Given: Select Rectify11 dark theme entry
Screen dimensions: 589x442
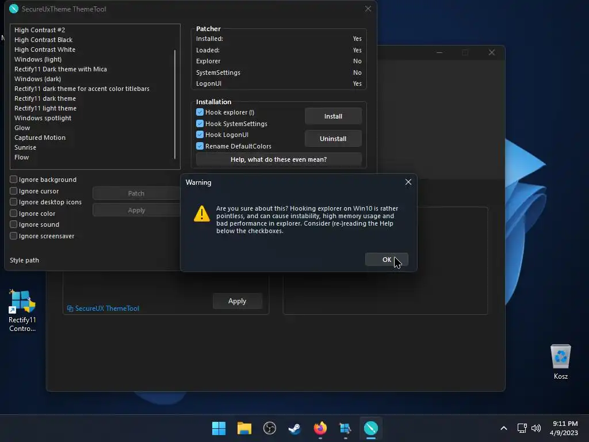Looking at the screenshot, I should 45,98.
